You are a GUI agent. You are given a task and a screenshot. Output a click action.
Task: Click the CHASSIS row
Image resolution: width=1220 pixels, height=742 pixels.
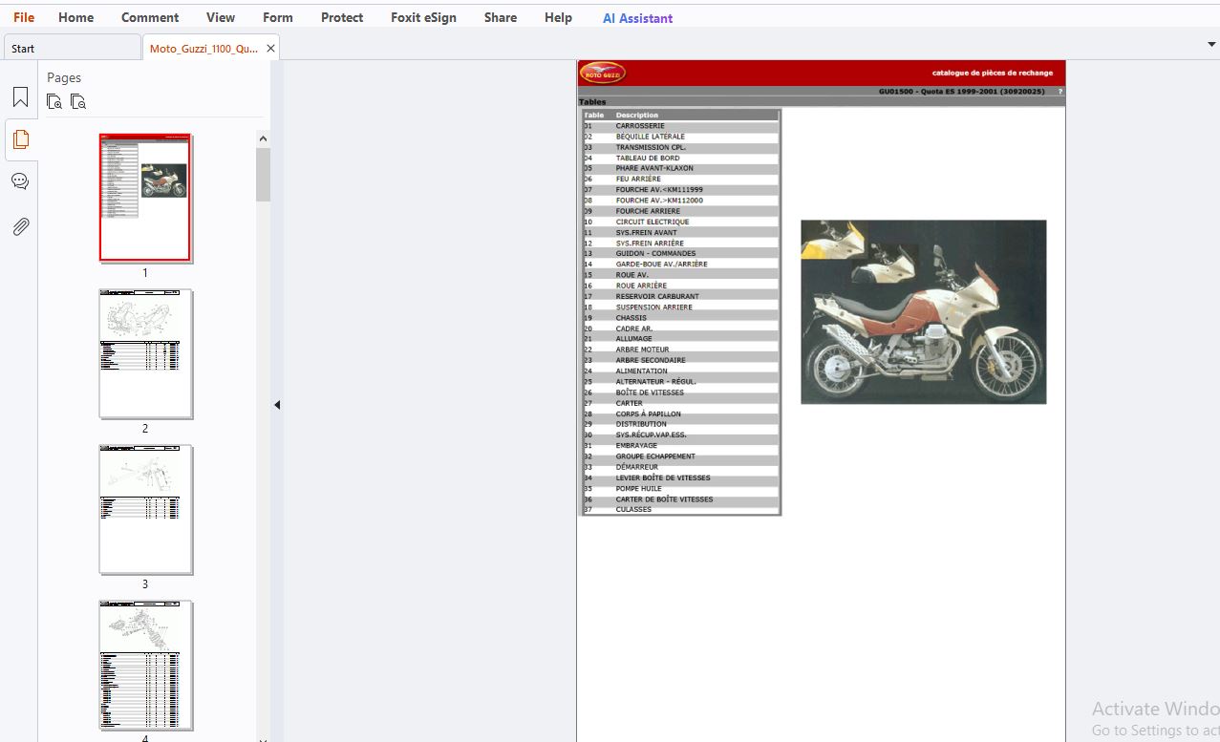681,318
